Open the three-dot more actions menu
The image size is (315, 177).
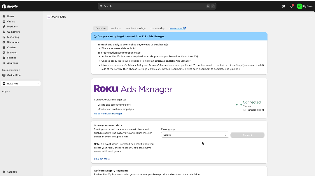pos(310,17)
